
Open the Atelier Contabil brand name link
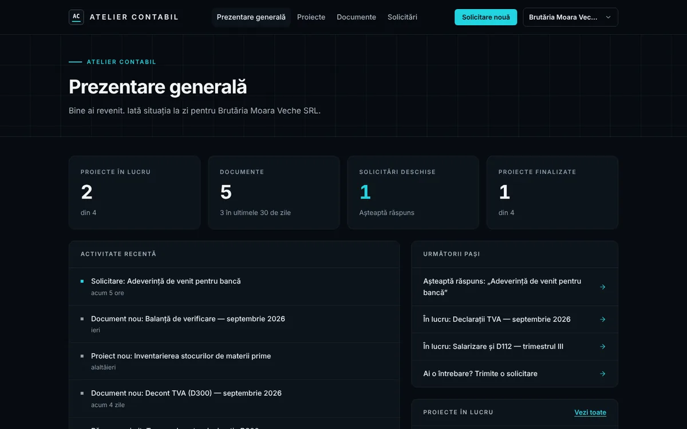[x=134, y=17]
